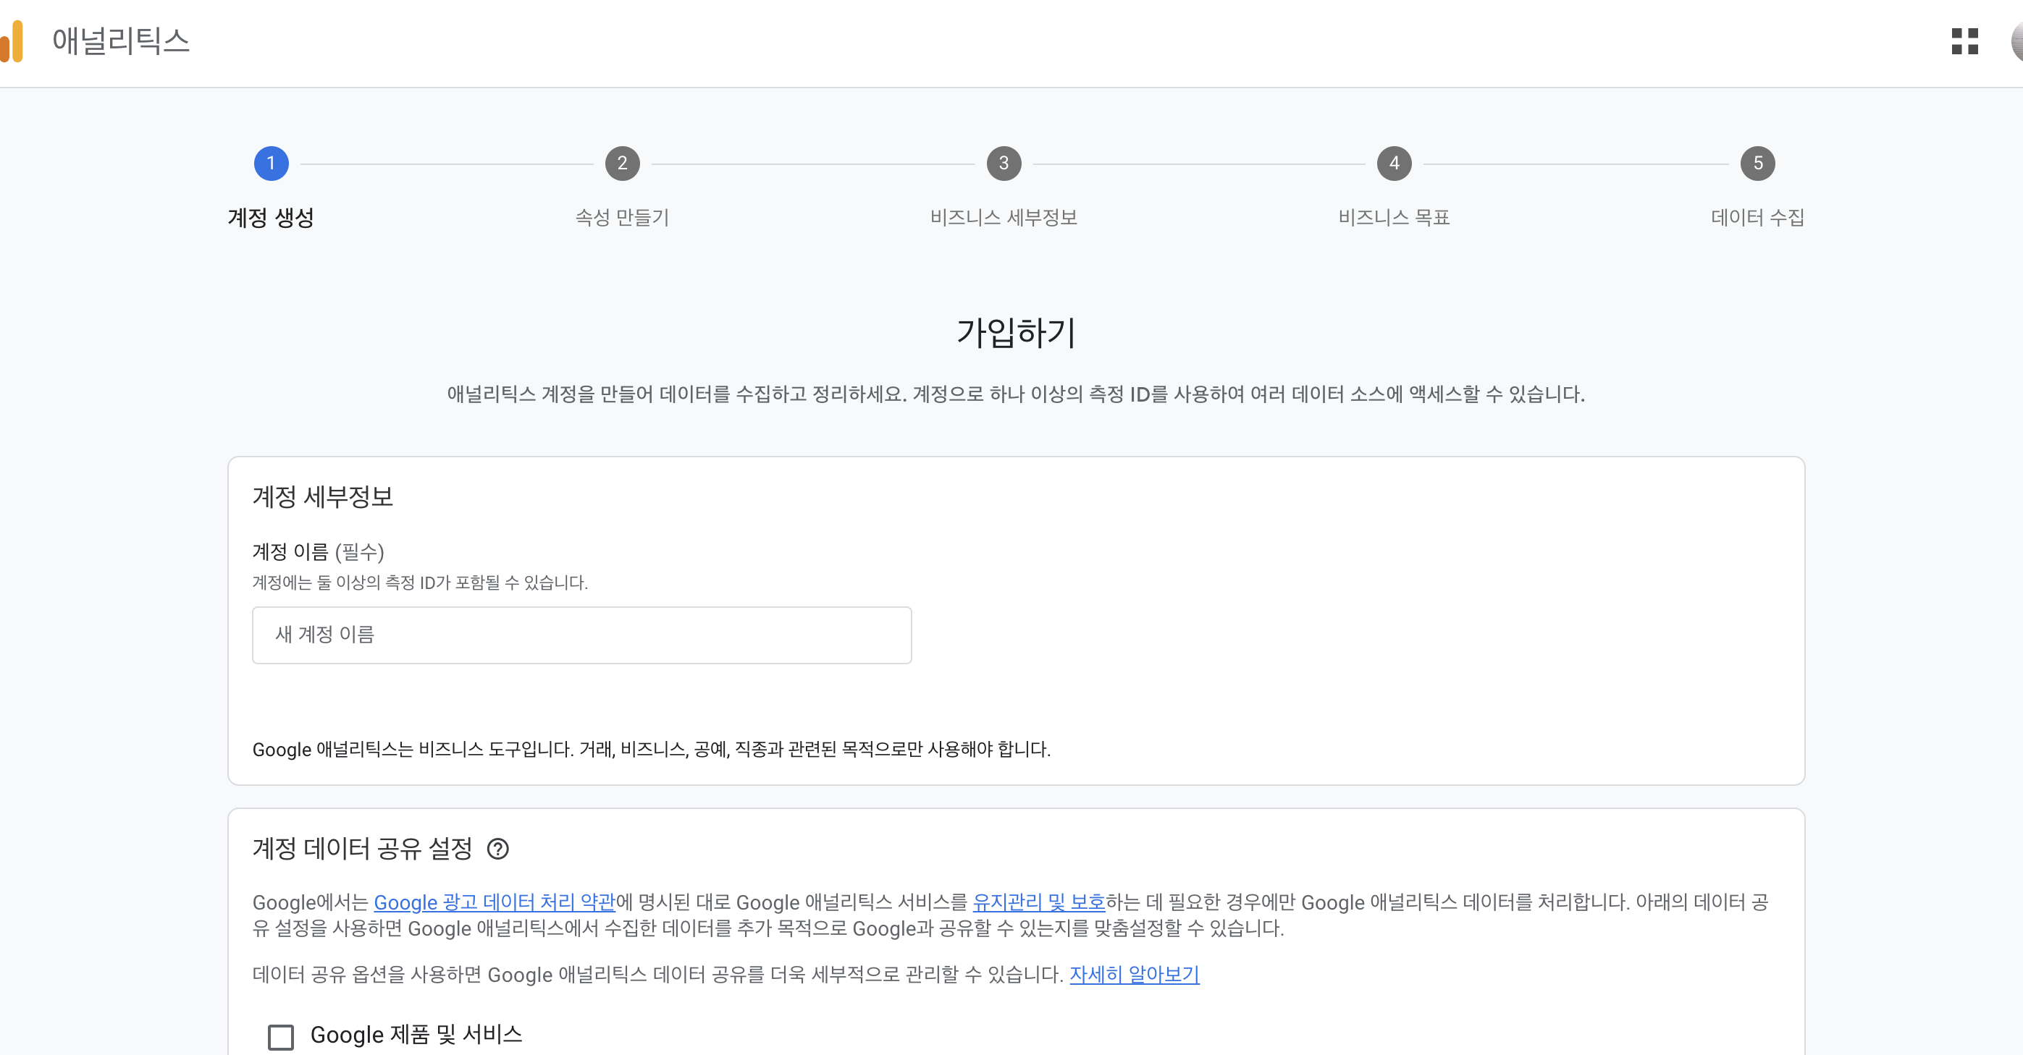Click the 계정 세부정보 section heading
Screen dimensions: 2023x1055
[x=323, y=497]
